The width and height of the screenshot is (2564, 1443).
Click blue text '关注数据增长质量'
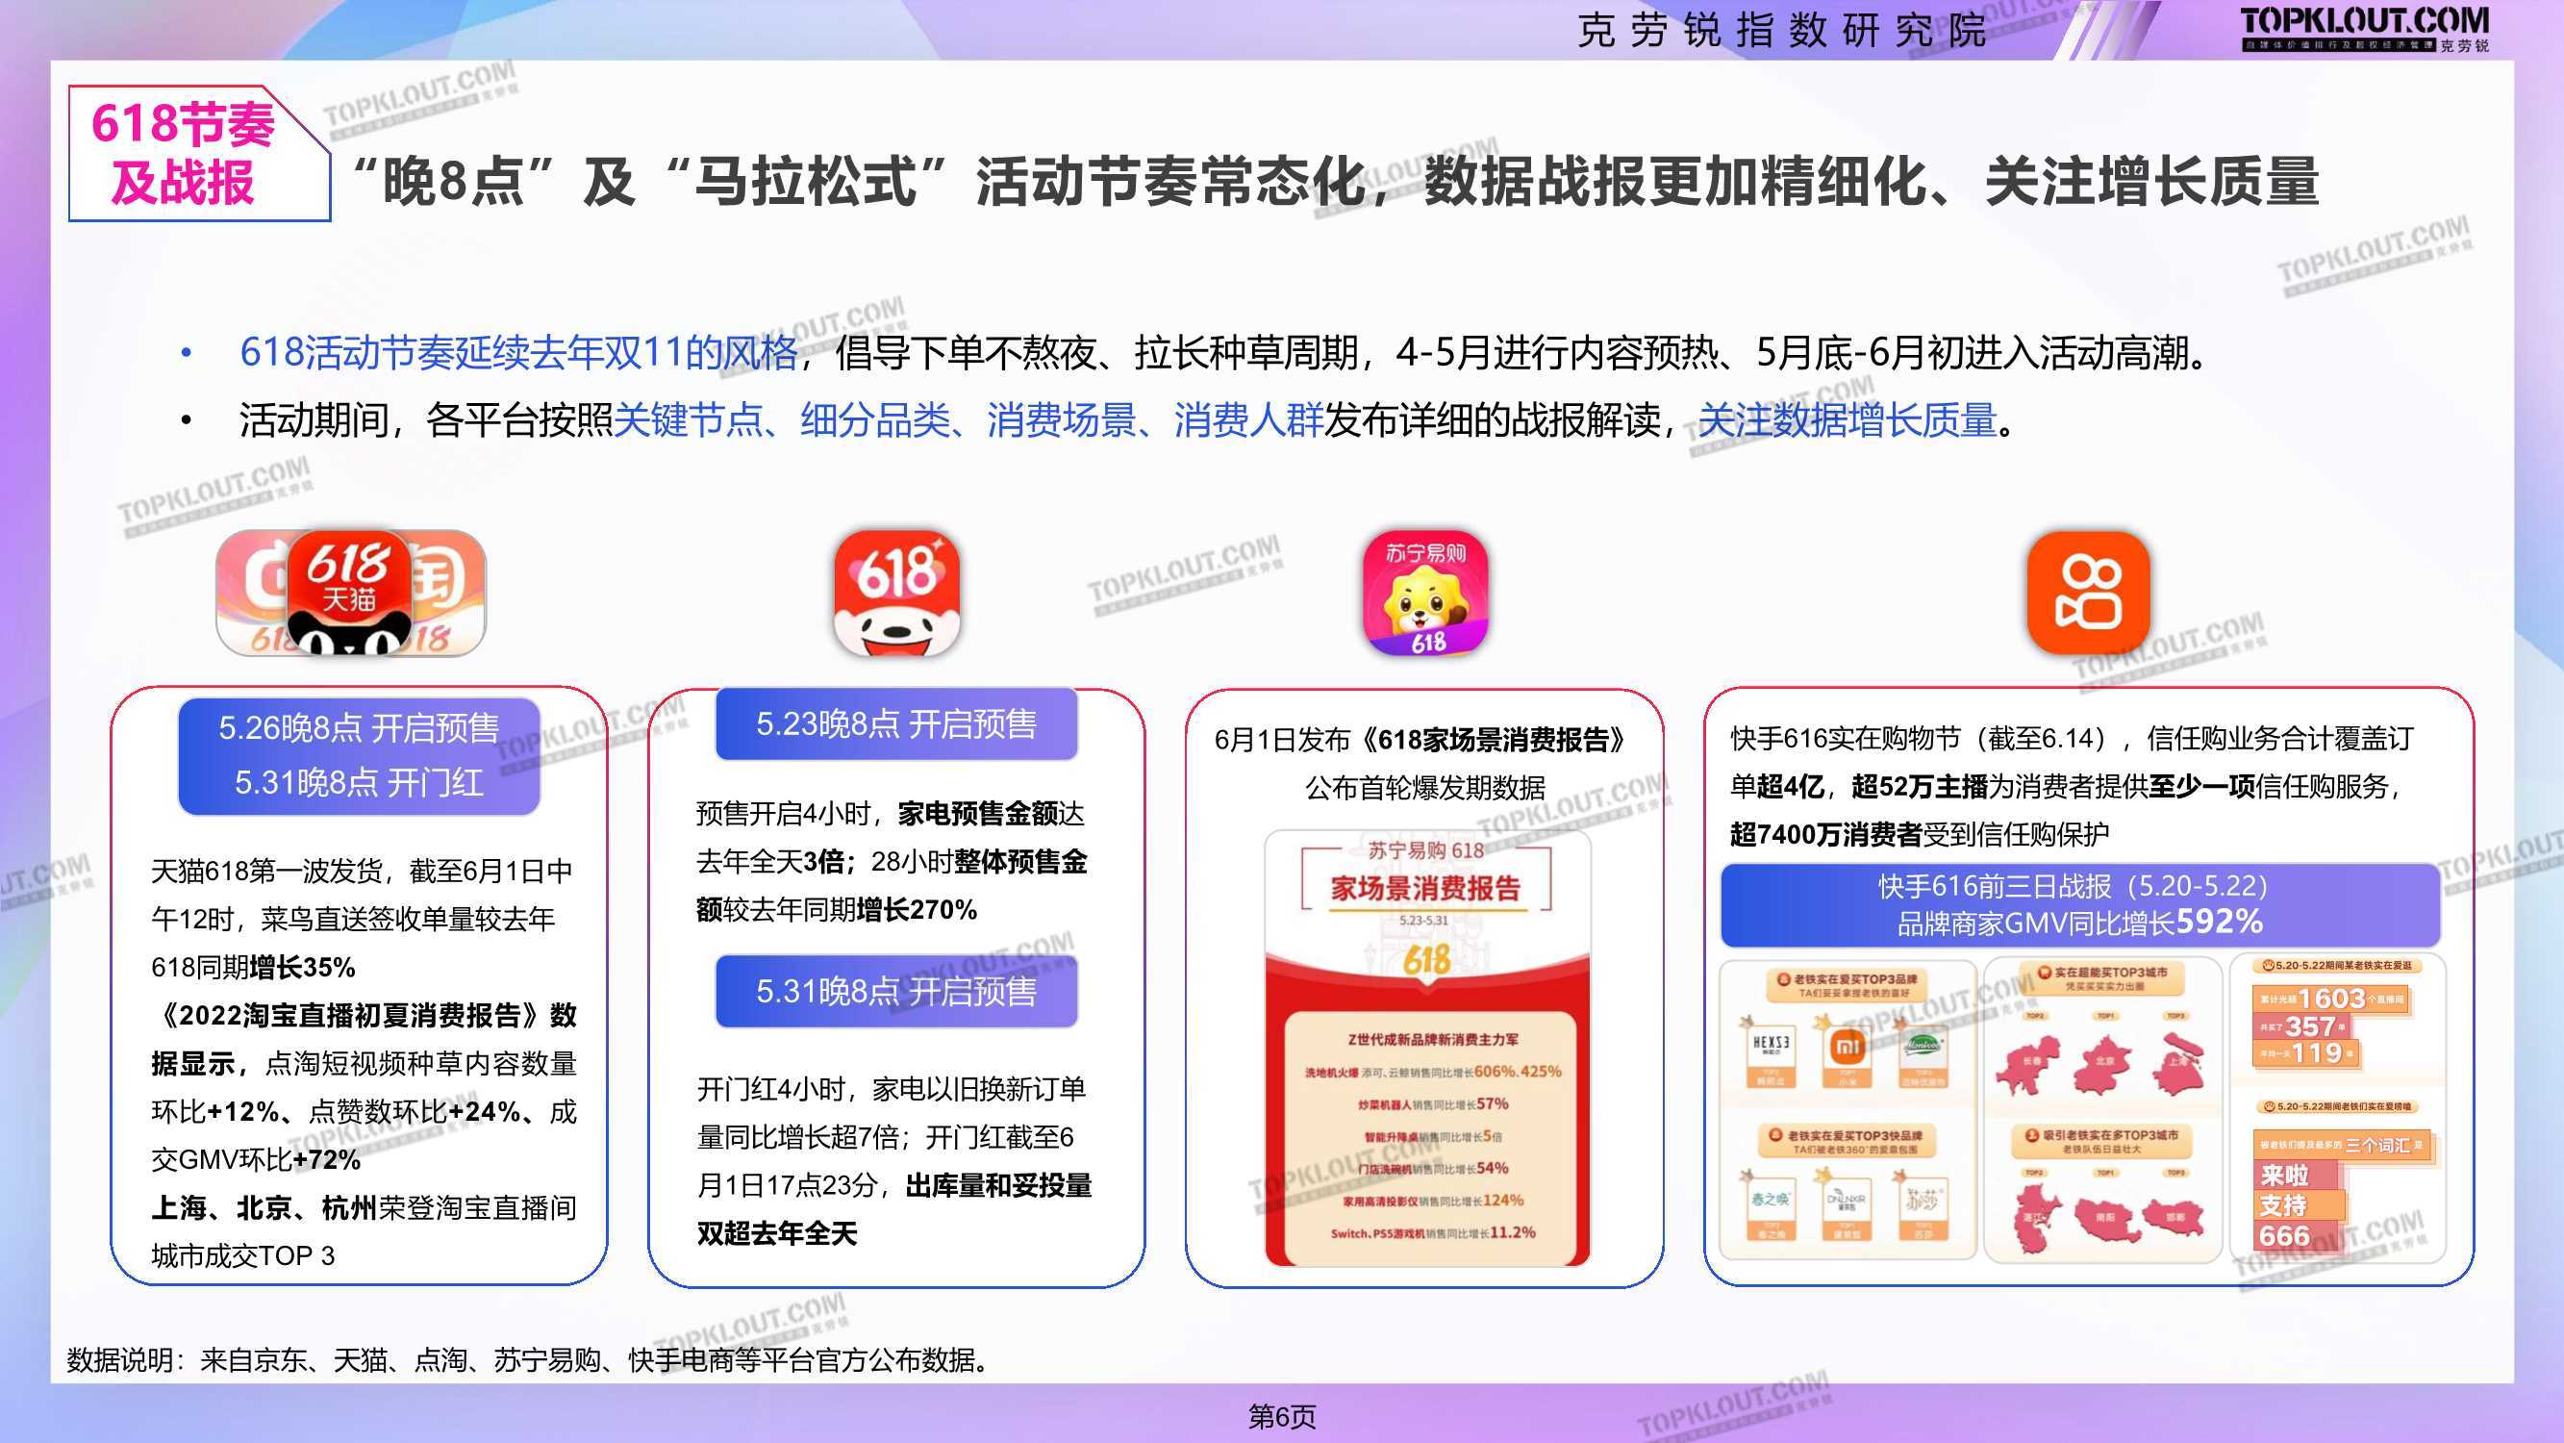pyautogui.click(x=1848, y=420)
